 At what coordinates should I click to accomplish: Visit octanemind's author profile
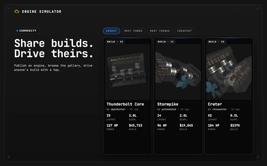(x=169, y=109)
